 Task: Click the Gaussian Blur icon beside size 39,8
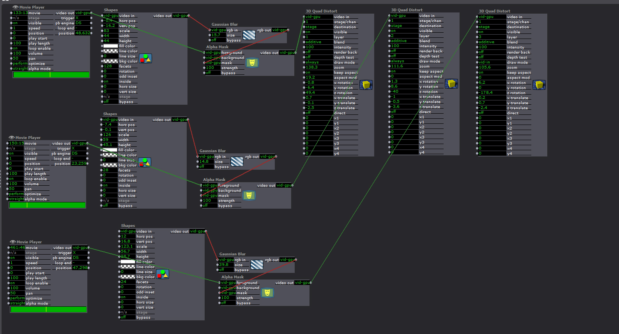pos(257,265)
